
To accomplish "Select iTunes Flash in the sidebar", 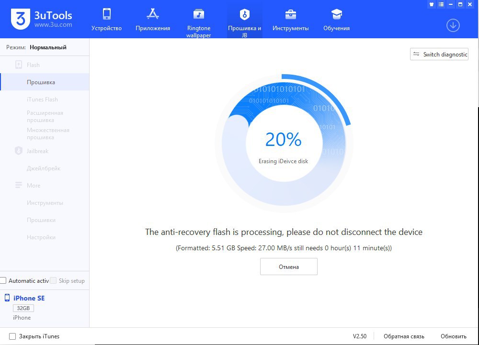I will (42, 100).
